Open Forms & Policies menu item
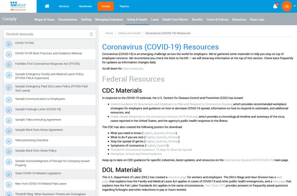The width and height of the screenshot is (297, 196). coord(217,19)
